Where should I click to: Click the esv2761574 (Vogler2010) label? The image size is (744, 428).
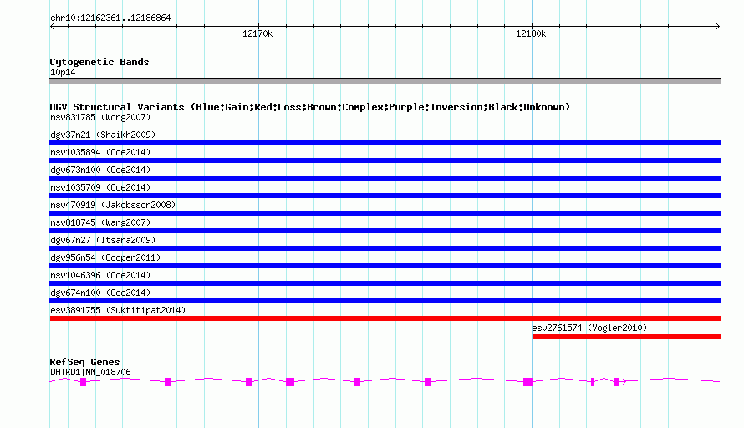tap(589, 328)
